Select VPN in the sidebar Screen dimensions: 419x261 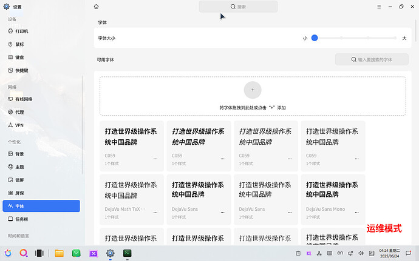41,125
